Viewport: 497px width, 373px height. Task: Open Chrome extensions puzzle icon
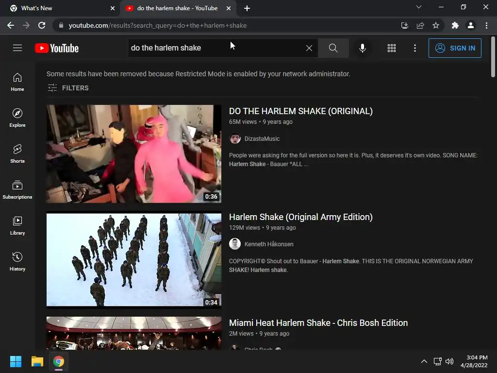(455, 25)
